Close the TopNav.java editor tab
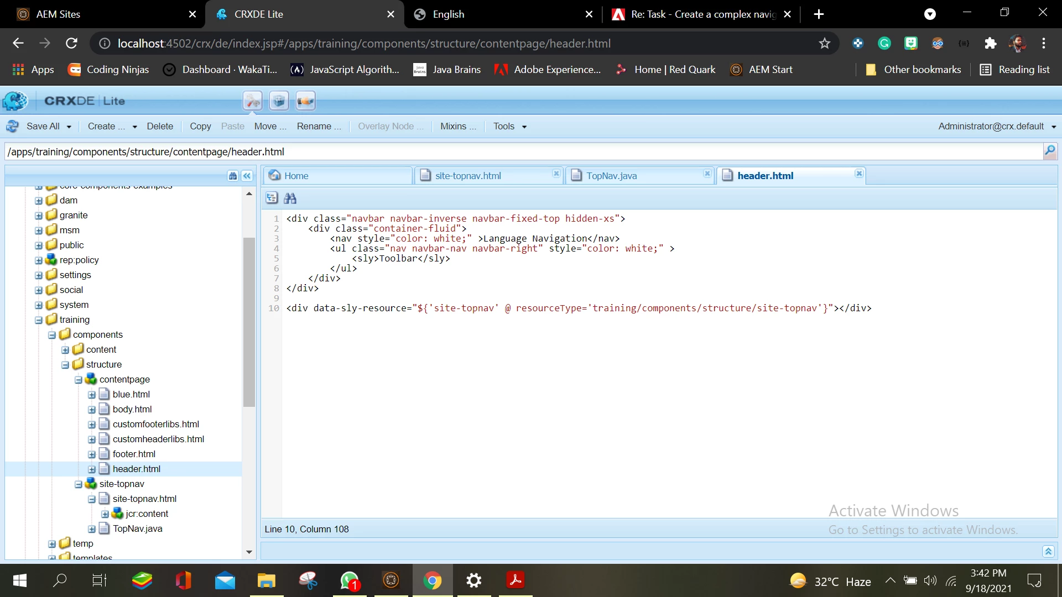 tap(707, 174)
